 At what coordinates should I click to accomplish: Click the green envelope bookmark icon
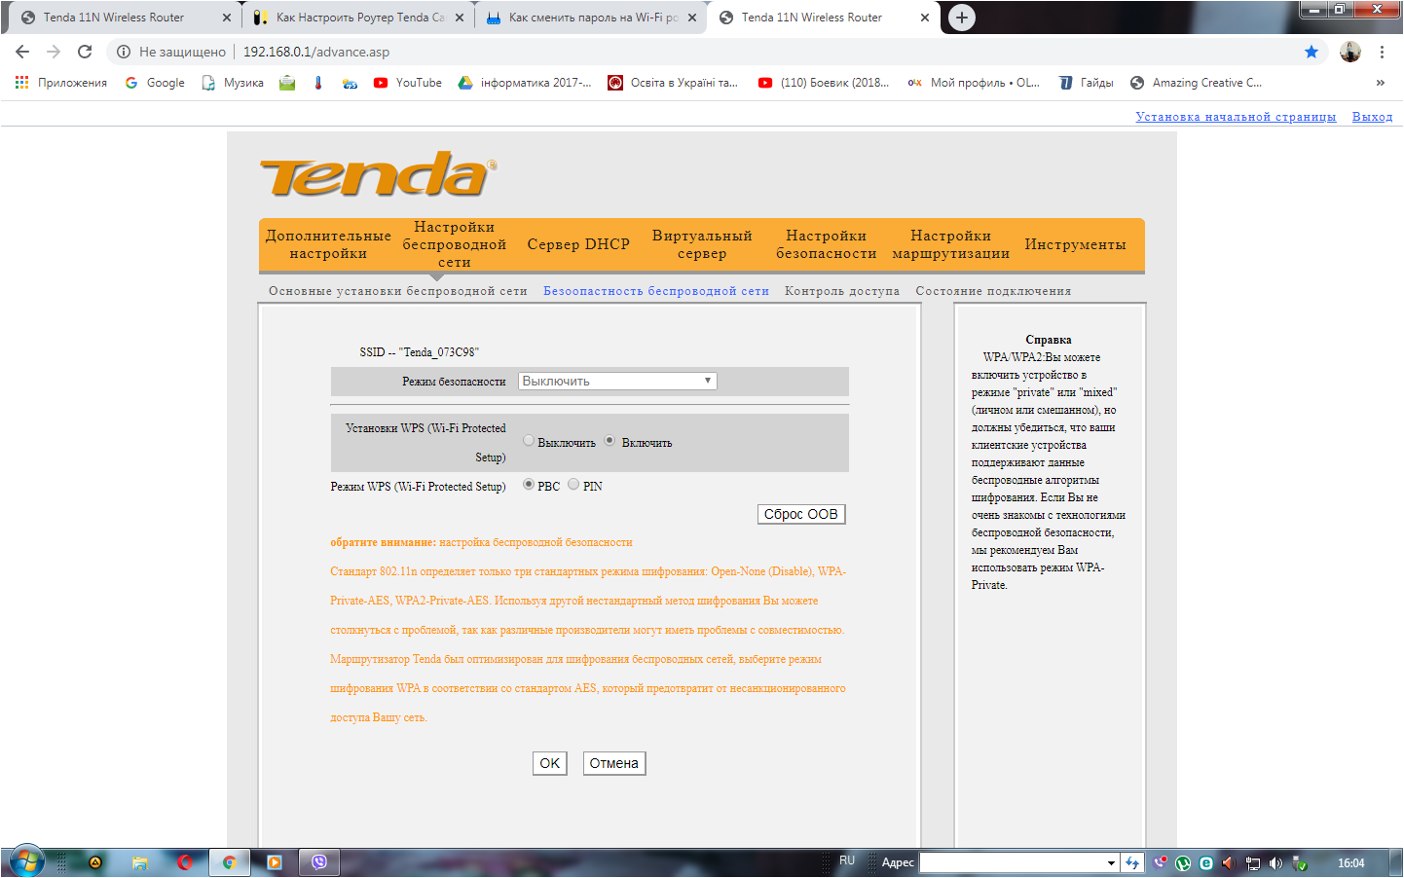[x=287, y=83]
